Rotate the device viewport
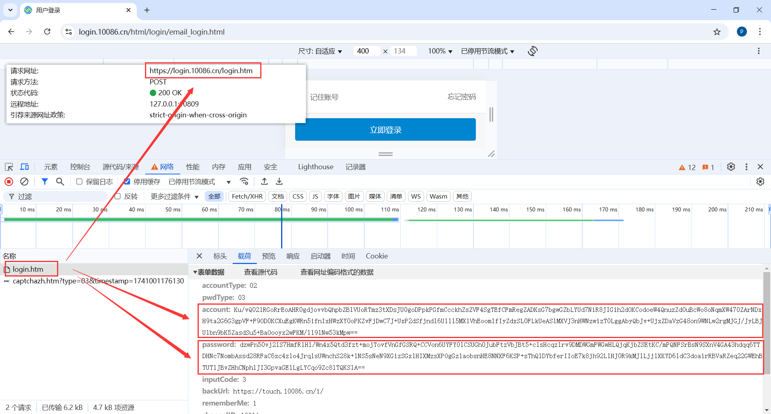771x414 pixels. [x=533, y=51]
